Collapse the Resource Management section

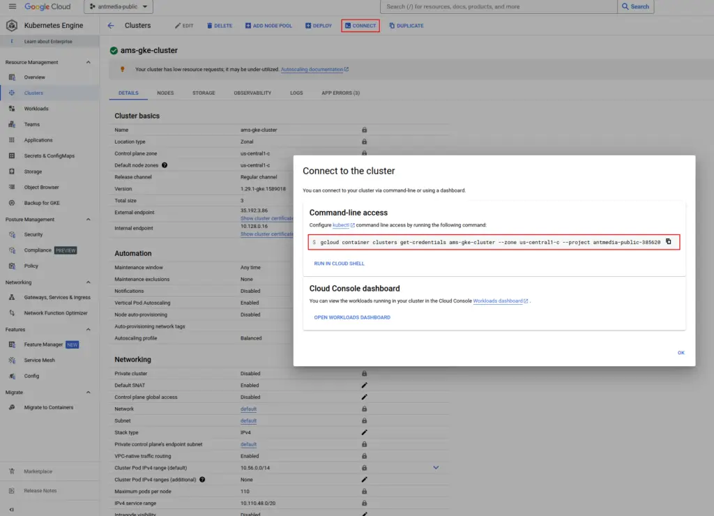pyautogui.click(x=89, y=62)
